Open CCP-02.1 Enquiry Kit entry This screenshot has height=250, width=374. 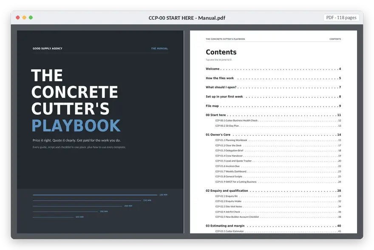278,196
